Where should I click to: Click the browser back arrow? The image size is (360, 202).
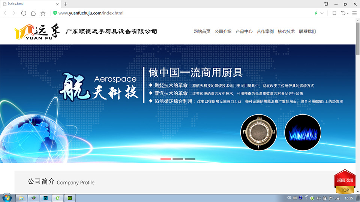coord(5,13)
